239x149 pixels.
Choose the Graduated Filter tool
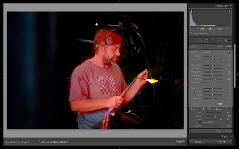tap(213, 40)
